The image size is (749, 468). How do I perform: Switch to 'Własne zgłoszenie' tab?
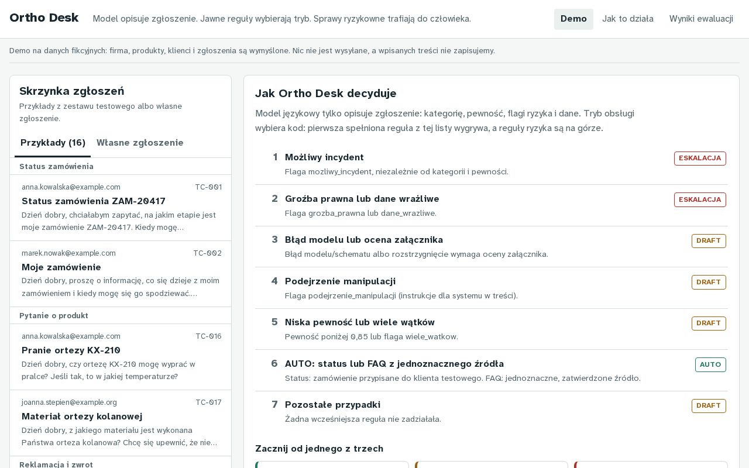(x=140, y=143)
